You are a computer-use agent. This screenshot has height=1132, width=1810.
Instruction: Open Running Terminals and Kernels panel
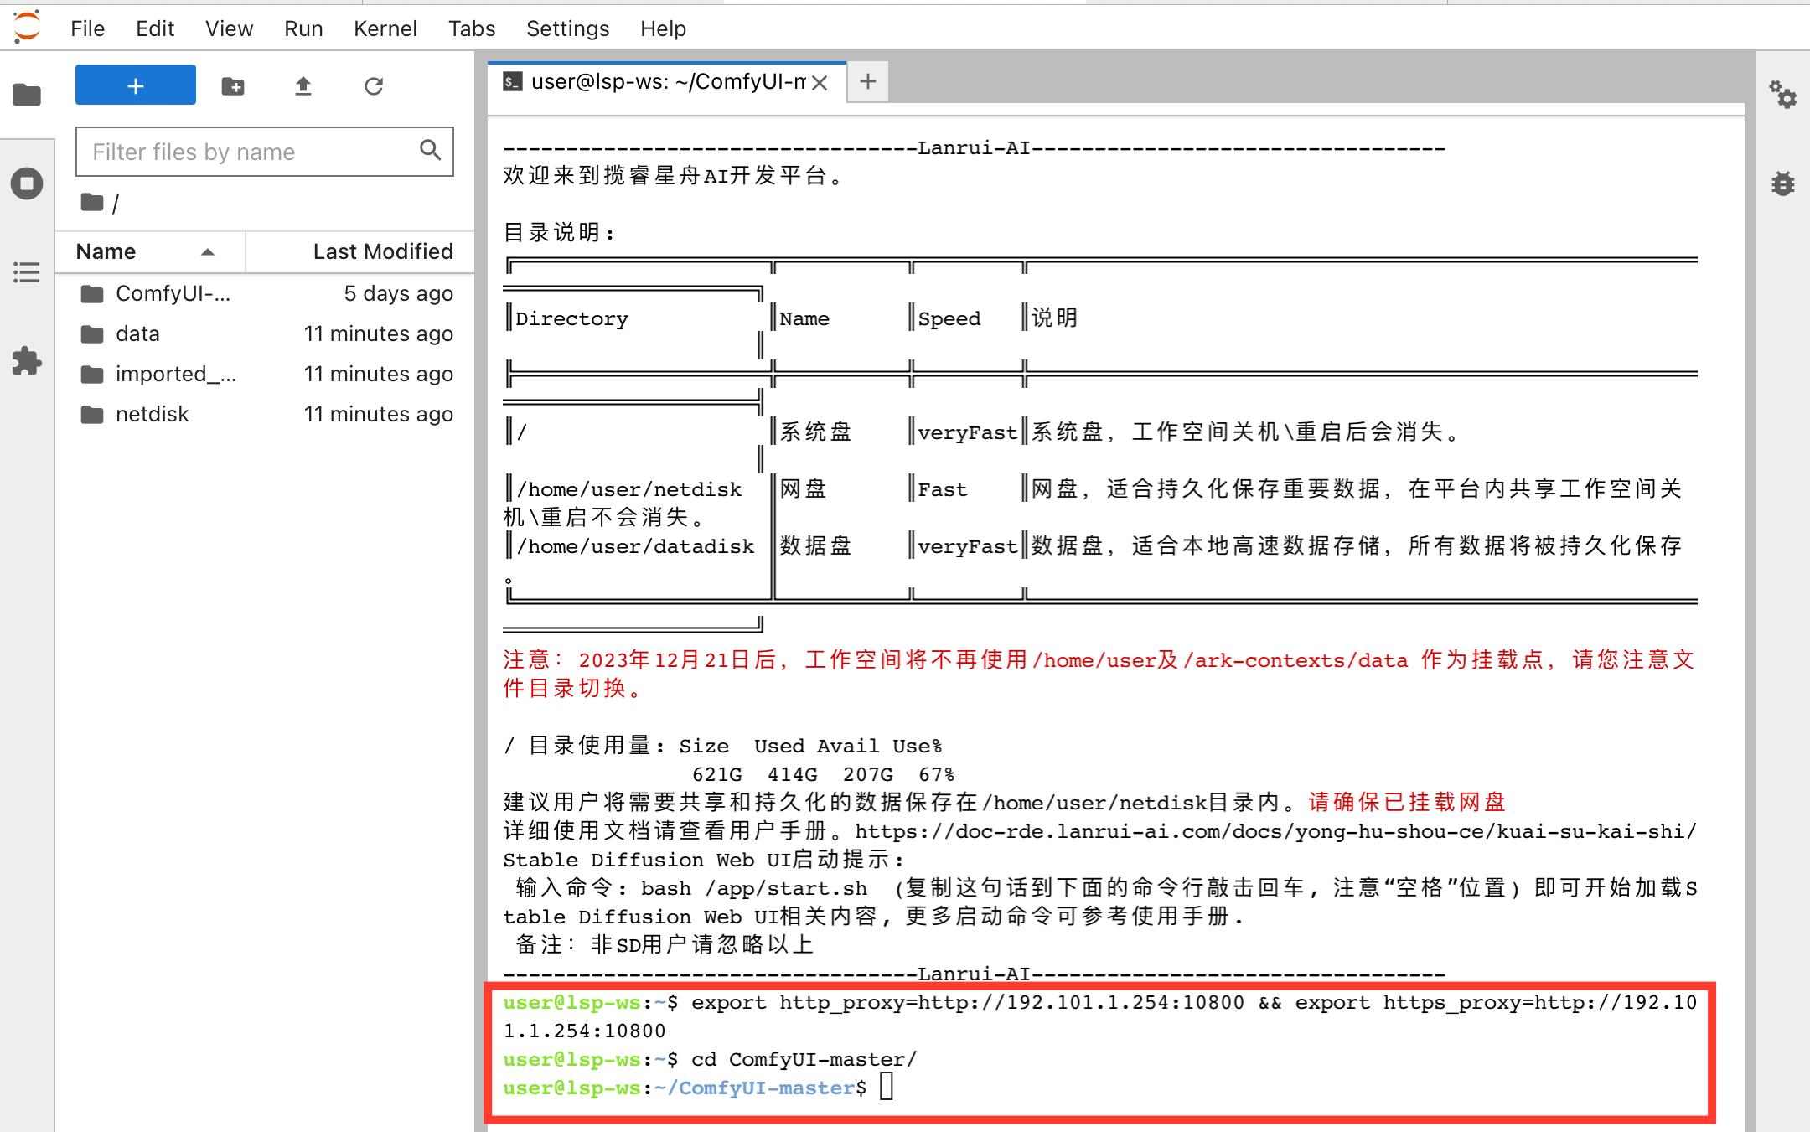click(x=27, y=183)
